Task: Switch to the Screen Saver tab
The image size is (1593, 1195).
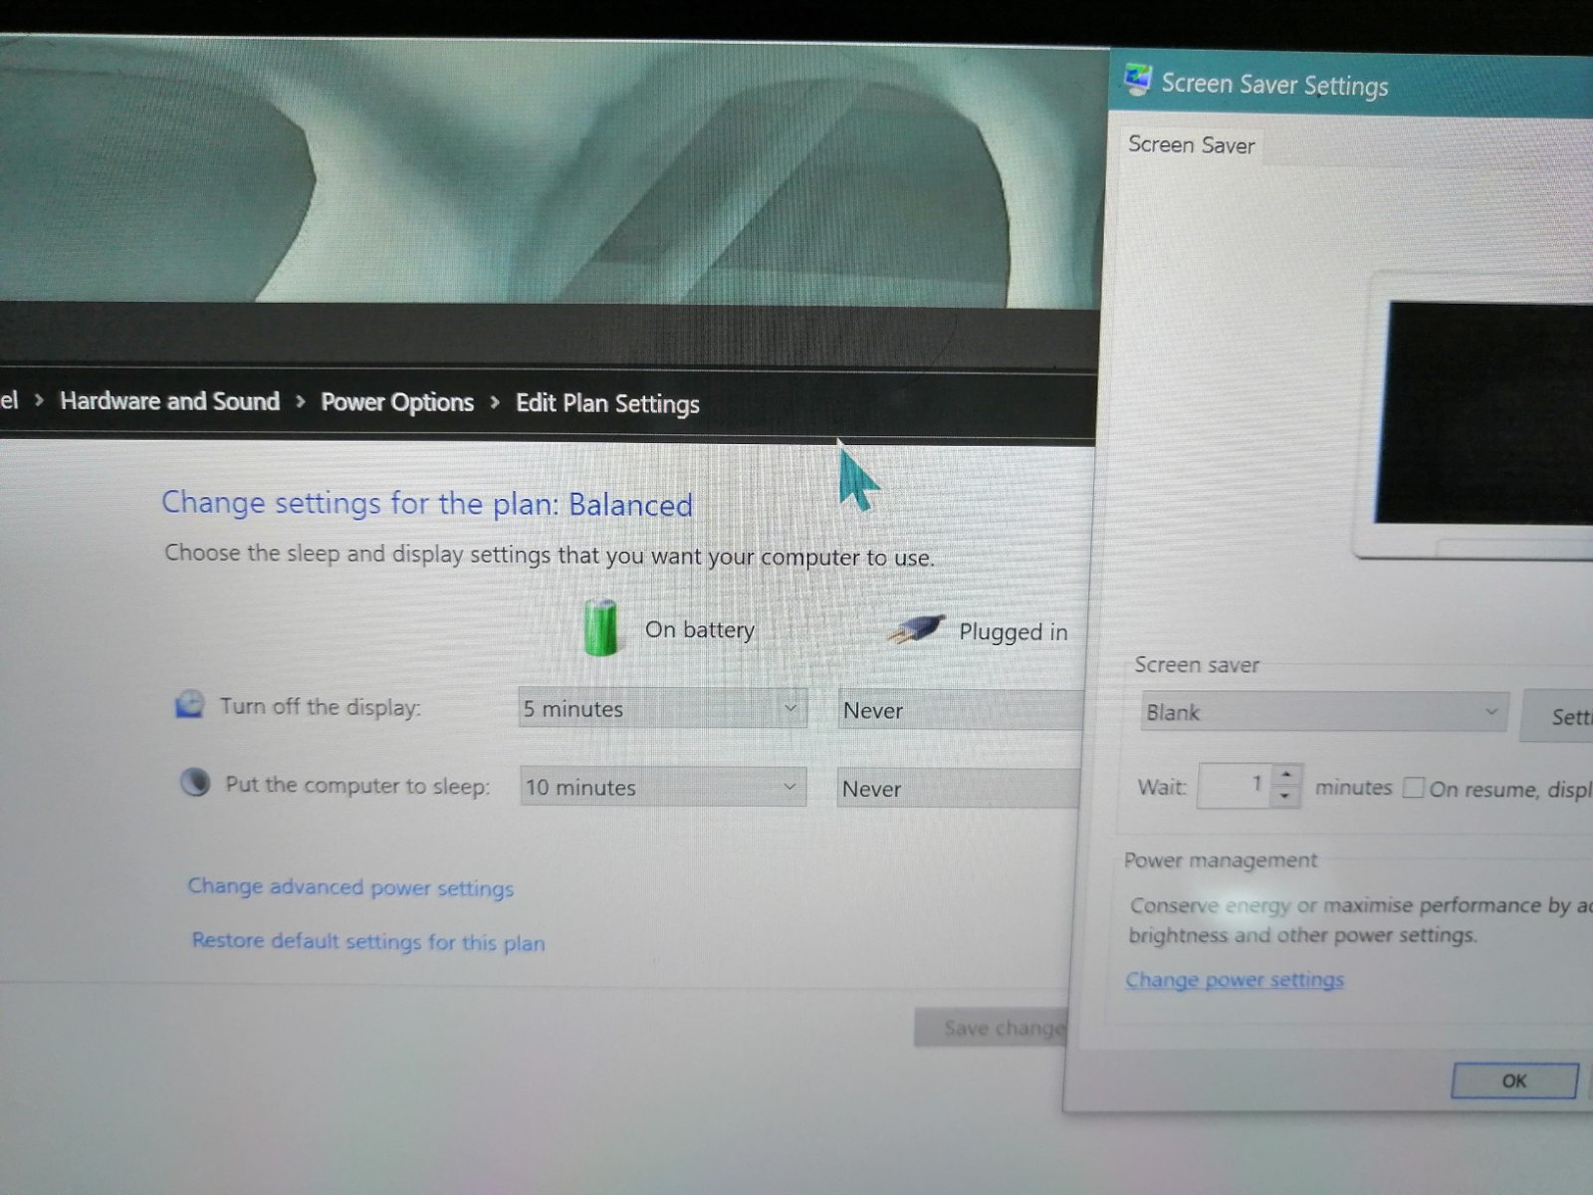Action: [1191, 145]
